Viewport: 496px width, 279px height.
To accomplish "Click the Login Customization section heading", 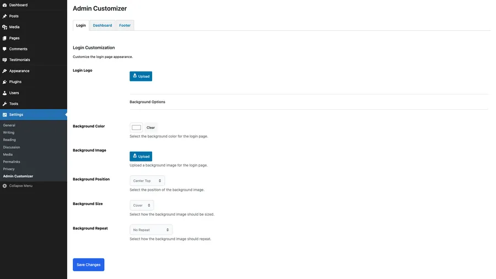I will [x=94, y=48].
